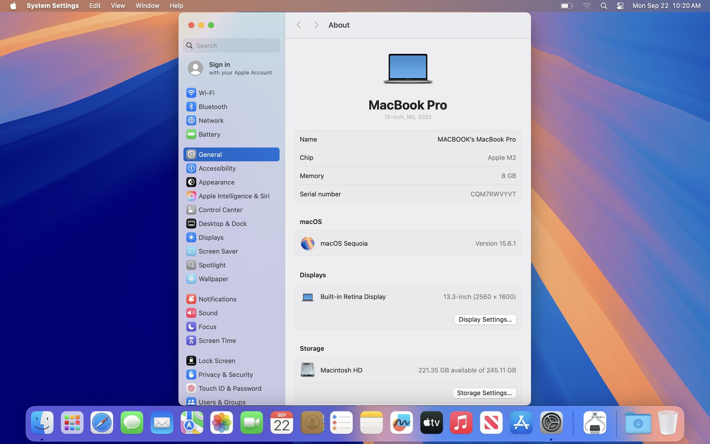Open the Help menu
Viewport: 710px width, 444px height.
tap(176, 6)
